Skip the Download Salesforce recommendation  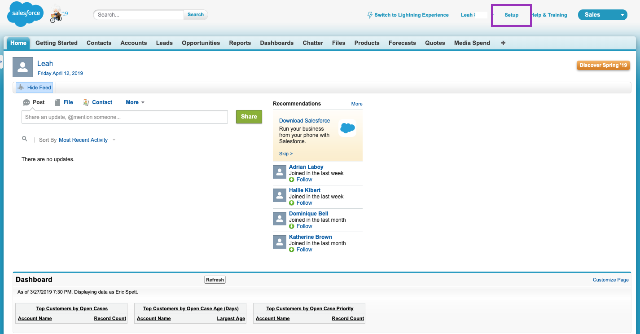pyautogui.click(x=286, y=154)
